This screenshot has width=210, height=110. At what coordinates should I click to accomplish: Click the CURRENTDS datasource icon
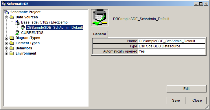coord(17,33)
